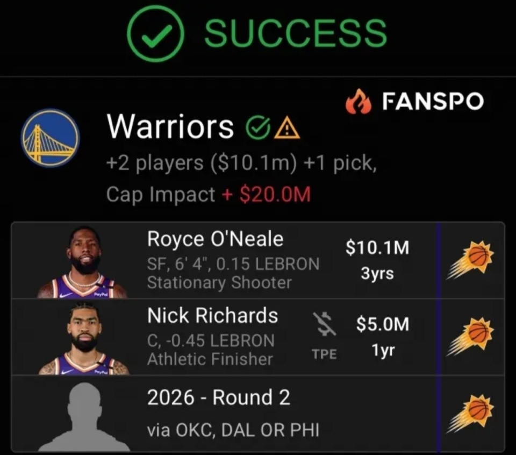
Task: Tap the green valid-trade check beside Warriors
Action: (x=259, y=128)
